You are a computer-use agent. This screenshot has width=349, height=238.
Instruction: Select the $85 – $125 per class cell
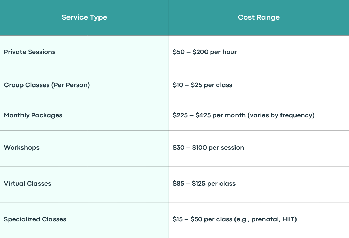[259, 184]
